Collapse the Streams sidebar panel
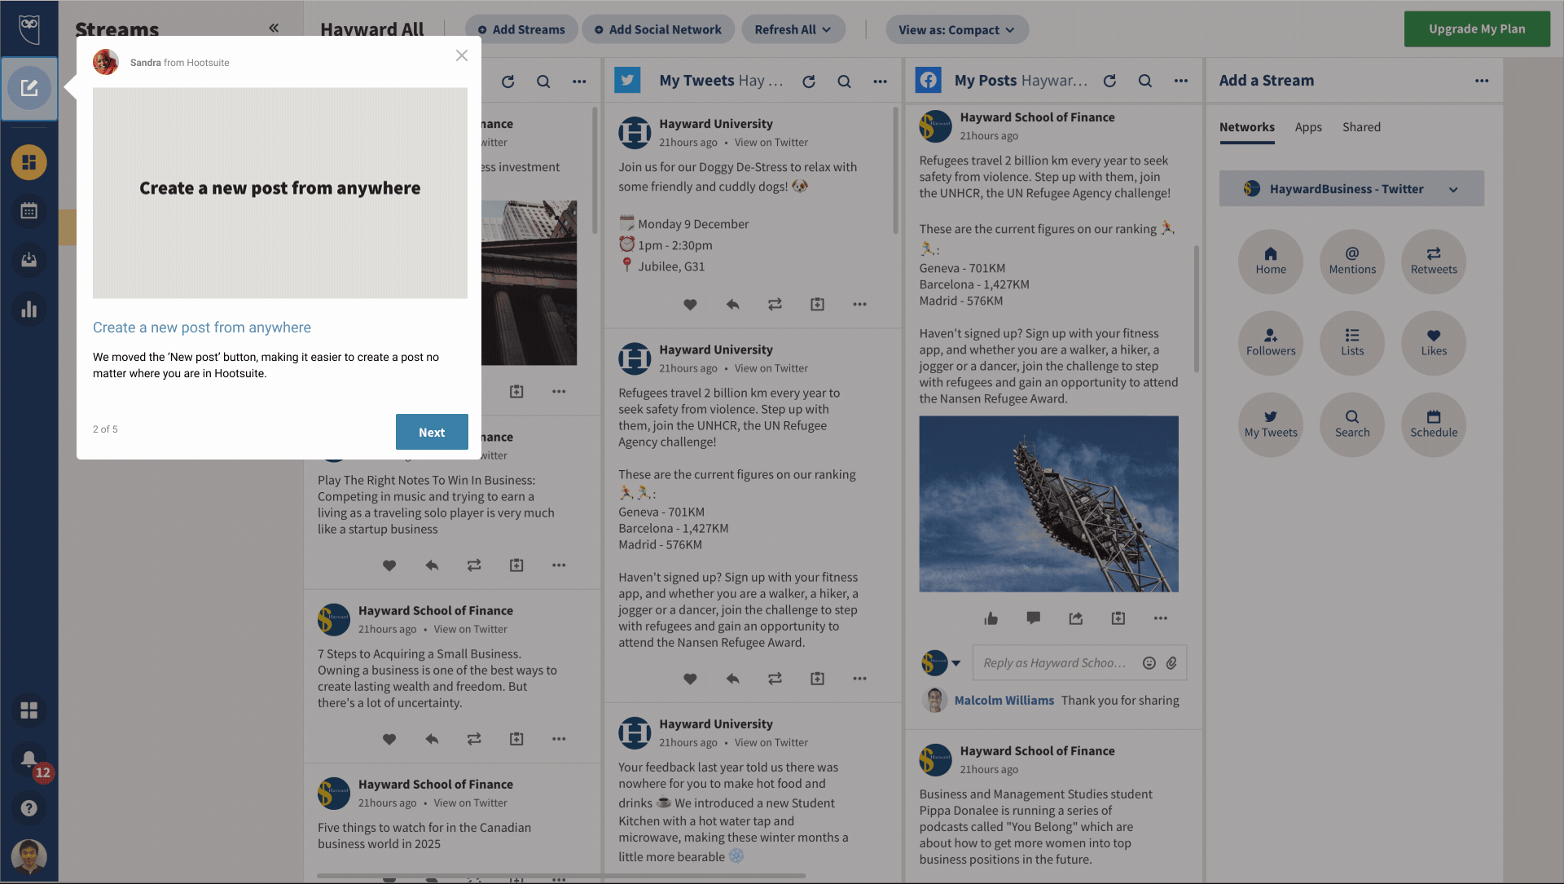 click(x=274, y=28)
